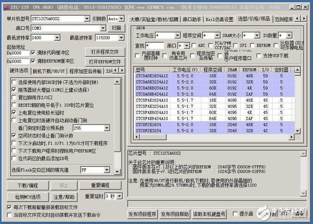
Task: Click the chip table horizontal scrollbar right arrow
Action: click(x=292, y=137)
